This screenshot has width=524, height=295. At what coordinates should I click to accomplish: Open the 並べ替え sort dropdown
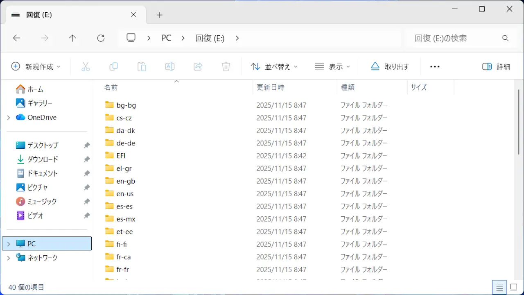click(274, 66)
